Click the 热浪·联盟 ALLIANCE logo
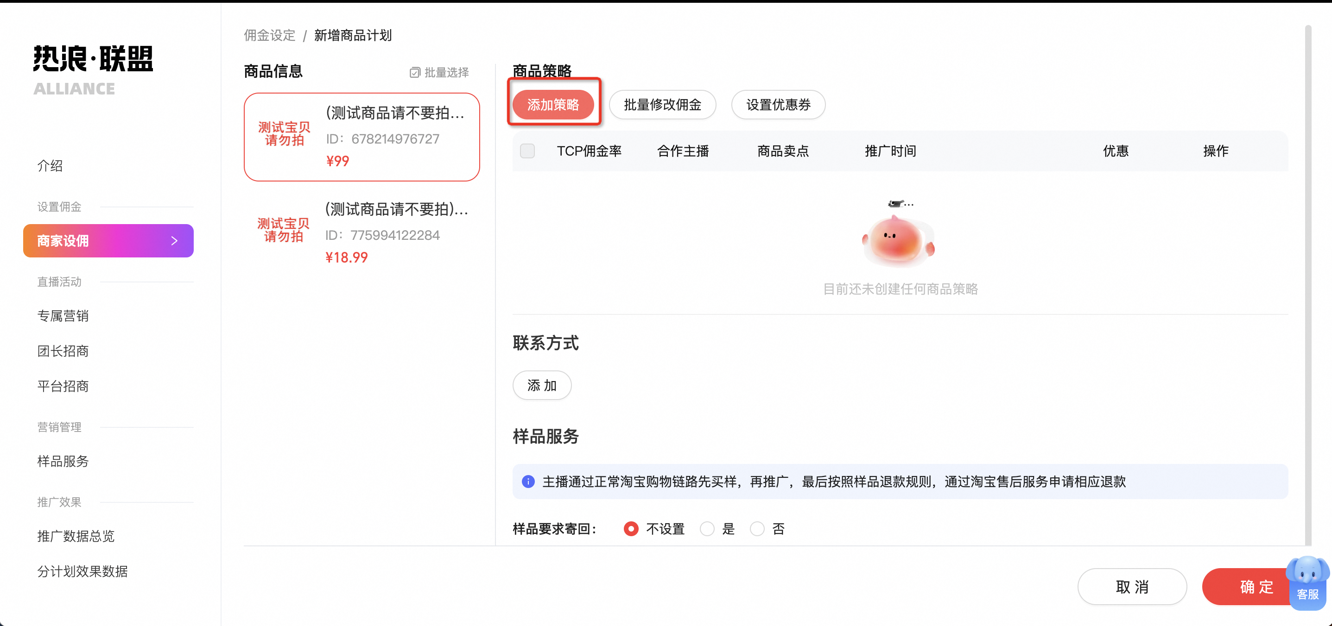Viewport: 1332px width, 626px height. tap(93, 70)
